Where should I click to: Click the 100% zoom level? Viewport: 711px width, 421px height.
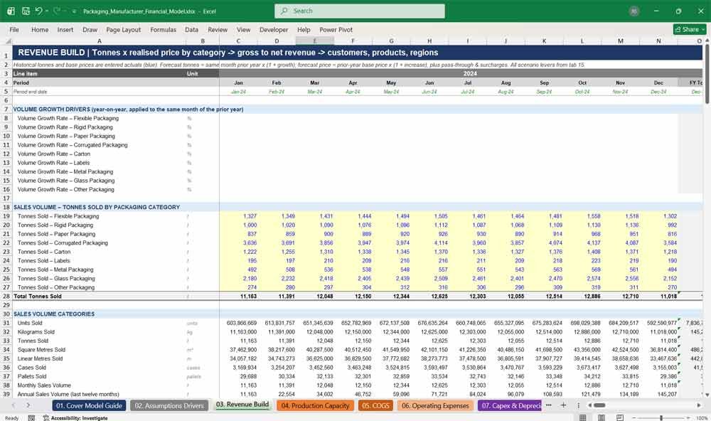pos(702,418)
